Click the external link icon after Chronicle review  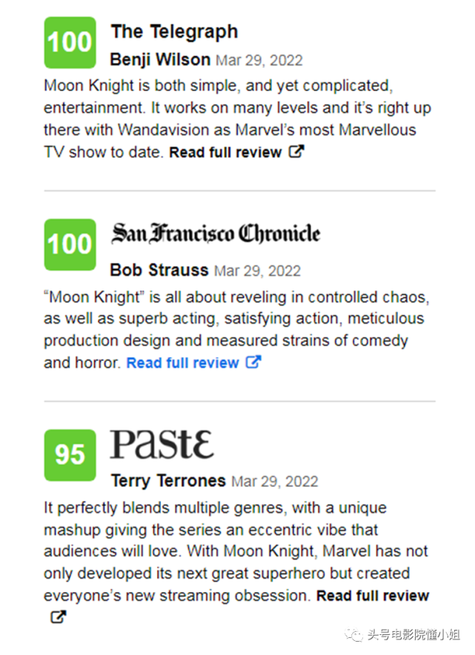253,363
